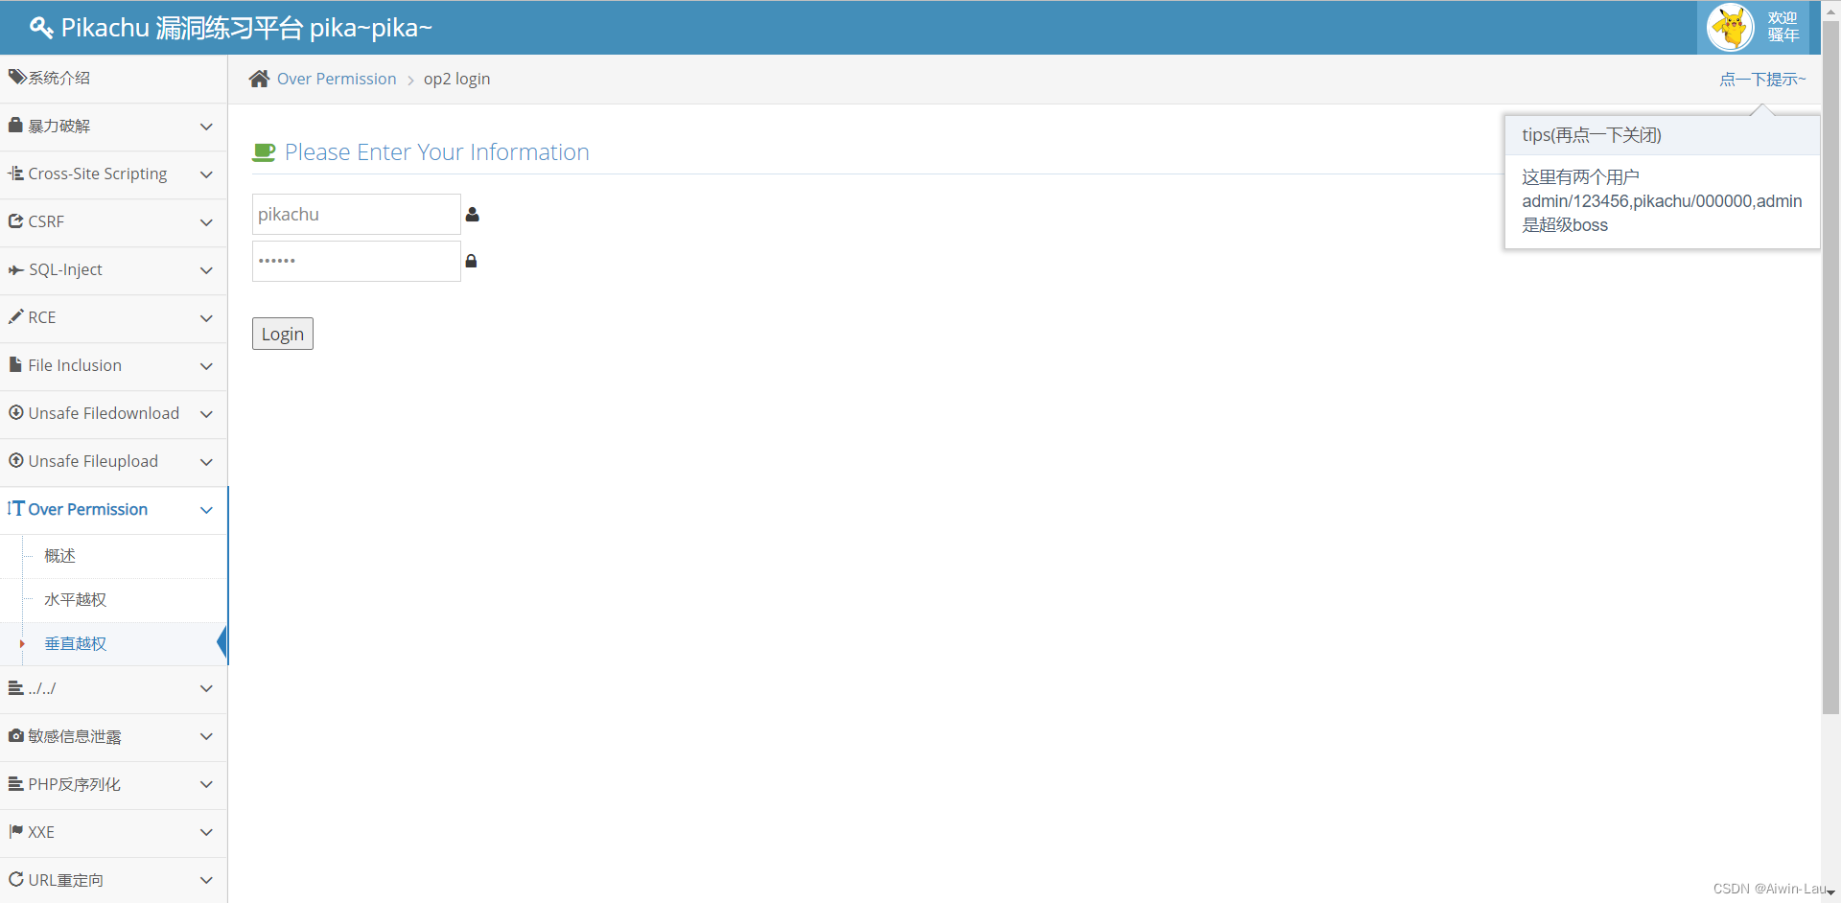The width and height of the screenshot is (1841, 903).
Task: Expand the ../../ section chevron
Action: tap(206, 688)
